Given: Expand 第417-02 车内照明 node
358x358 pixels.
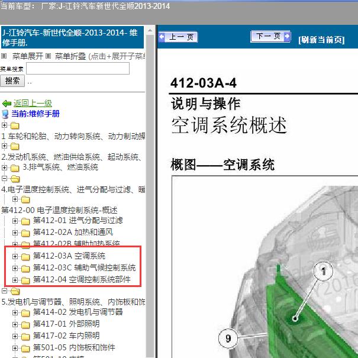Looking at the screenshot, I should (x=15, y=336).
